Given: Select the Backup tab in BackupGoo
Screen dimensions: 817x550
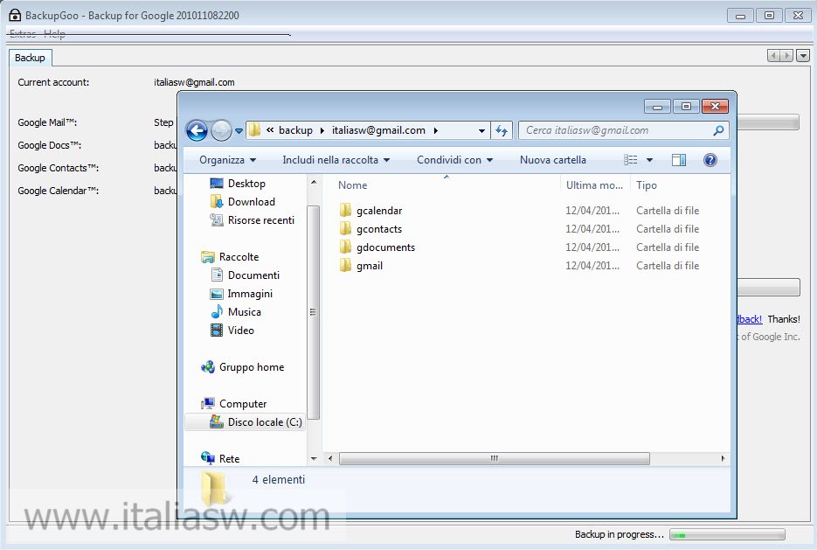Looking at the screenshot, I should click(x=30, y=58).
